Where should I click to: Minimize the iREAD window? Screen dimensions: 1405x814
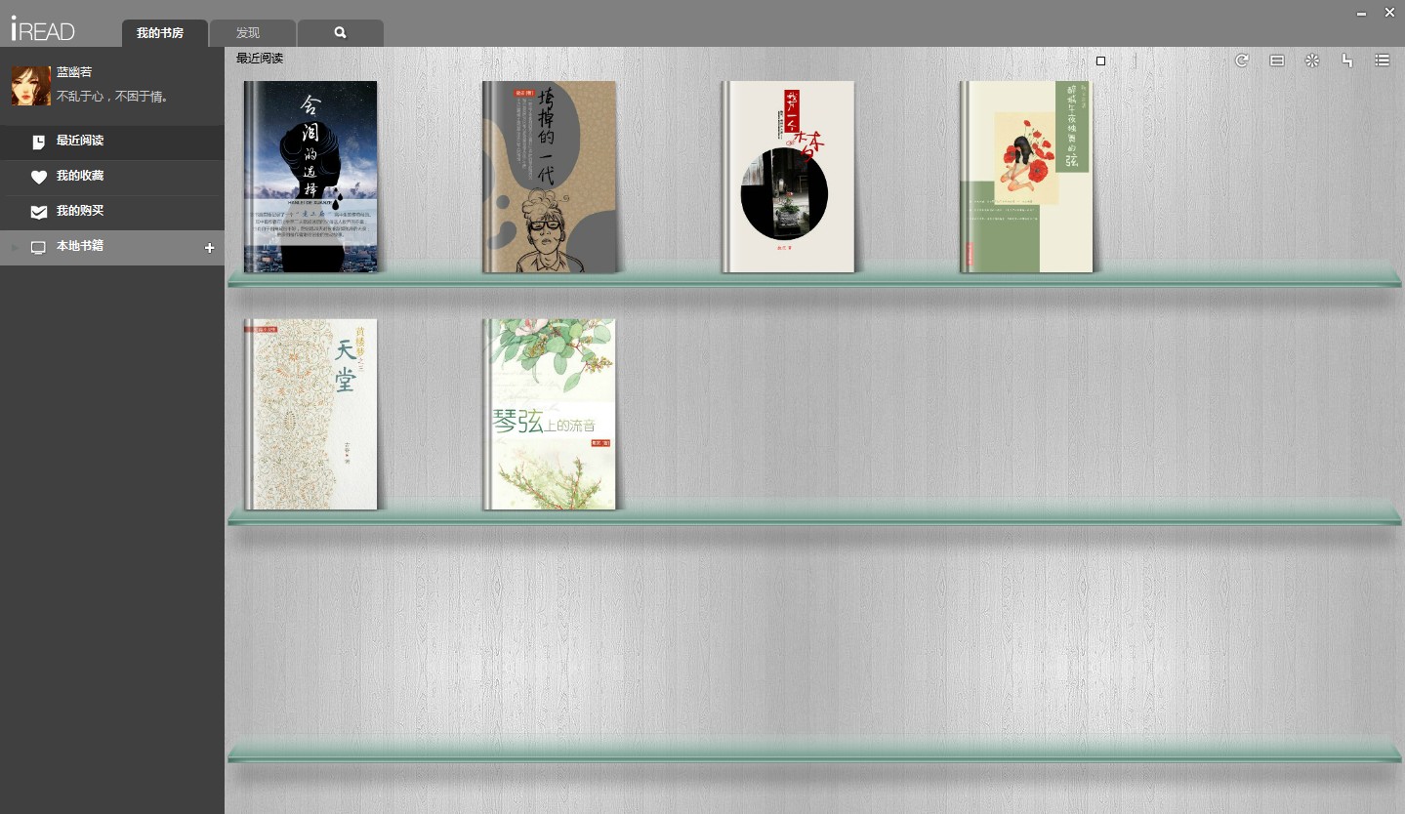coord(1361,14)
